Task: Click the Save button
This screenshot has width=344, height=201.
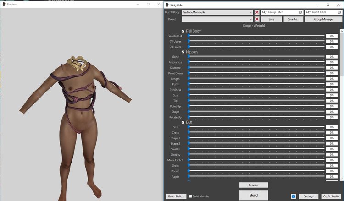Action: [272, 19]
